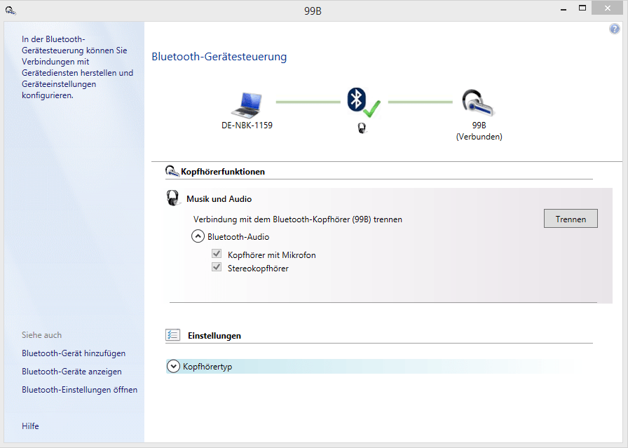Click the small headphone icon under Bluetooth logo
The height and width of the screenshot is (448, 628).
[362, 128]
